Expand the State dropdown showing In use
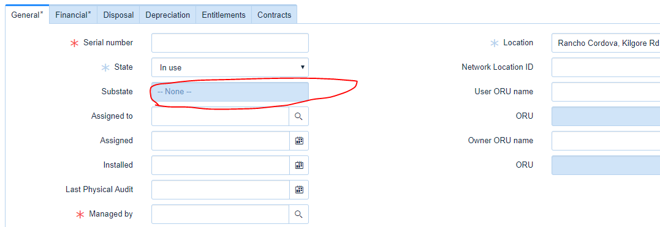The width and height of the screenshot is (660, 227). coord(230,67)
